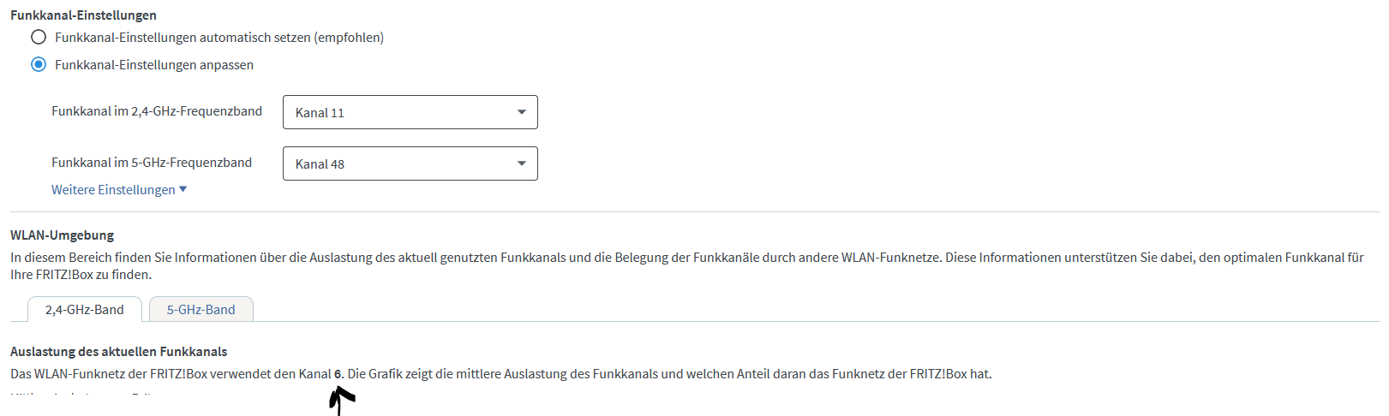Switch to the 2,4-GHz-Band tab
The image size is (1389, 416).
[x=85, y=310]
